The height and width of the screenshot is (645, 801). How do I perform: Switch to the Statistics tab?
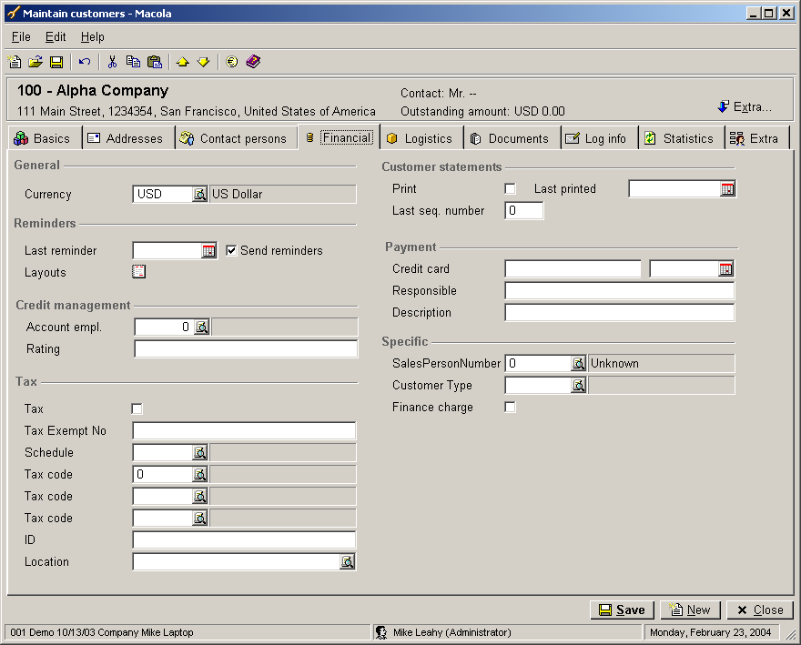[x=682, y=138]
